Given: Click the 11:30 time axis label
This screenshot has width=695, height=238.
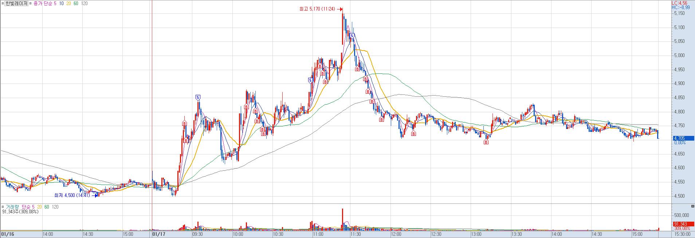Looking at the screenshot, I should point(355,234).
